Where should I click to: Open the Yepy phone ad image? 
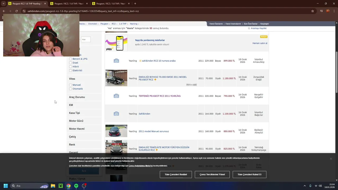(x=116, y=43)
